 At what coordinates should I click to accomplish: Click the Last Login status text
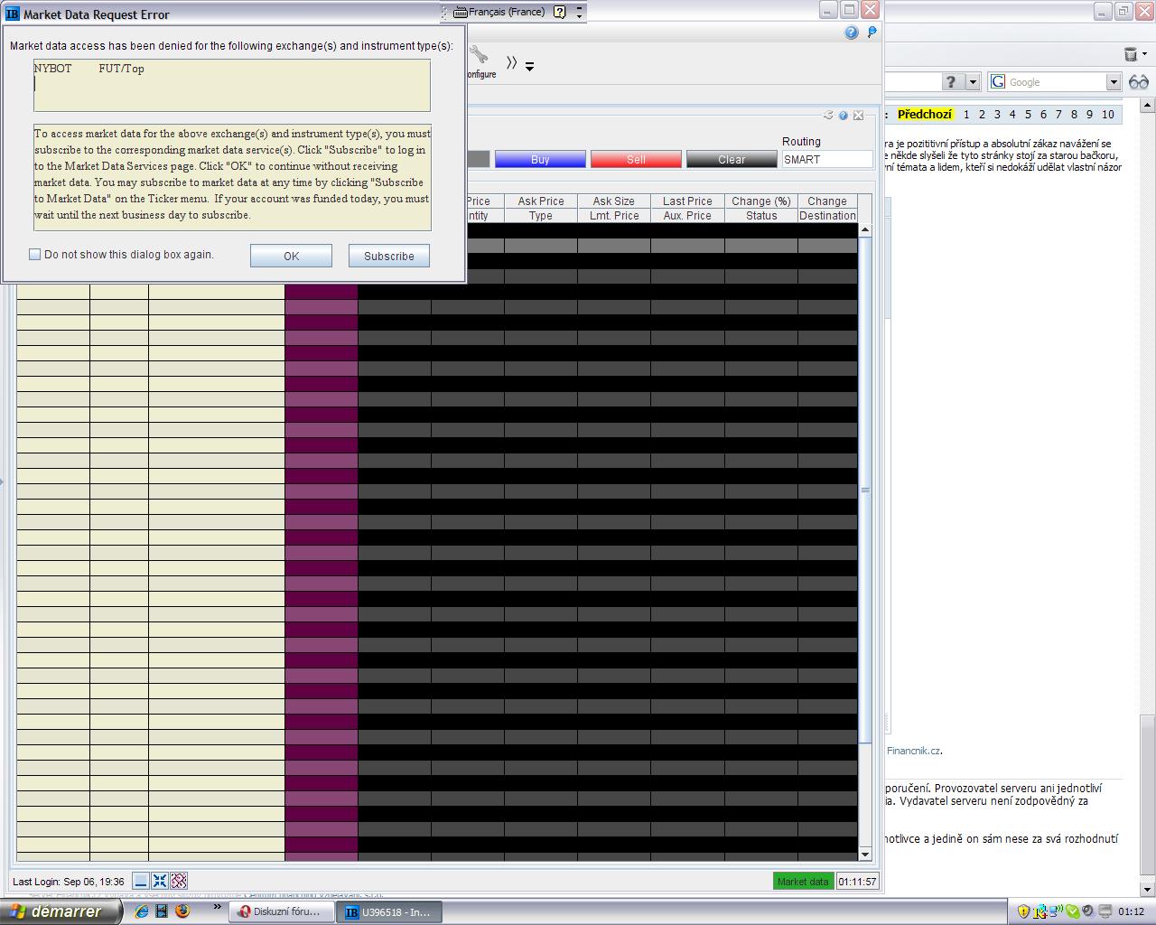pyautogui.click(x=69, y=882)
